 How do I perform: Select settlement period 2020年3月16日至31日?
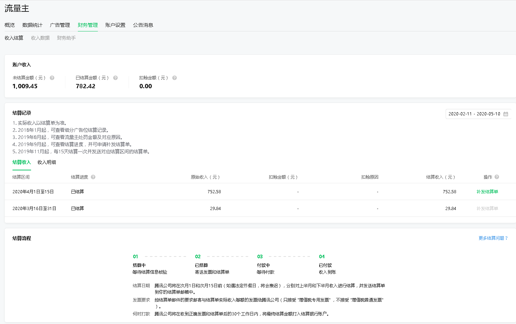34,209
